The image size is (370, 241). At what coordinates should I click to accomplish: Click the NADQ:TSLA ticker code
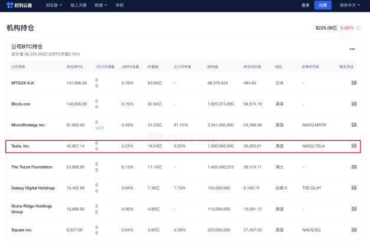point(313,146)
